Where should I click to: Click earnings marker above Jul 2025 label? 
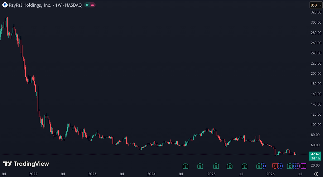point(244,166)
